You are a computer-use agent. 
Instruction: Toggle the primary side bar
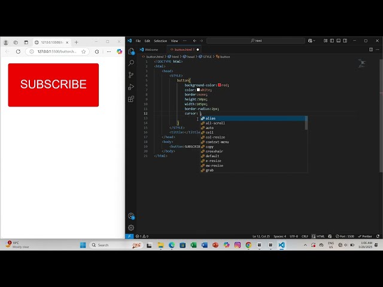tap(332, 41)
